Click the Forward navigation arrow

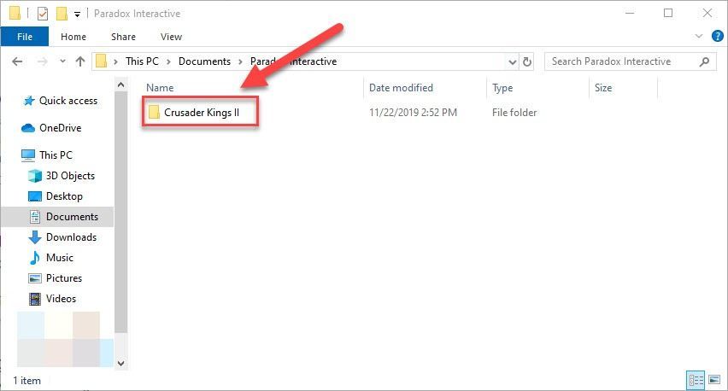(42, 61)
